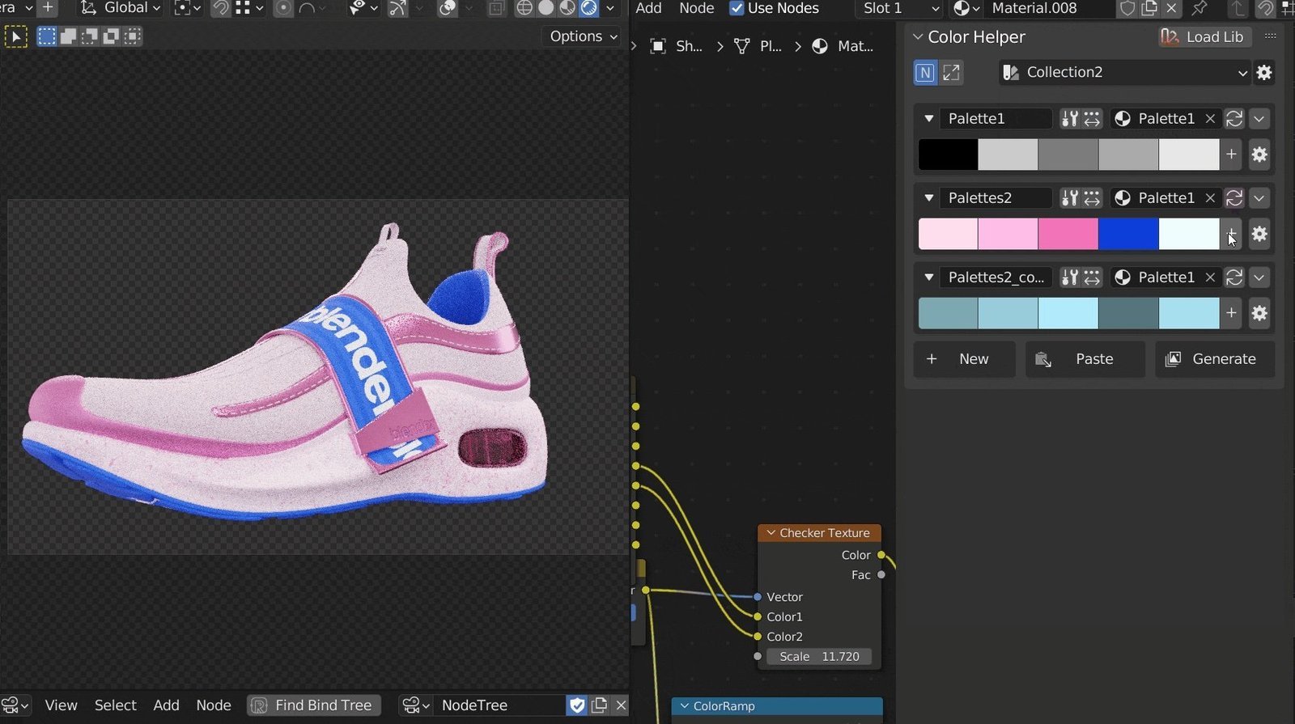This screenshot has height=724, width=1295.
Task: Refresh Palette1 row with sync icon
Action: tap(1234, 119)
